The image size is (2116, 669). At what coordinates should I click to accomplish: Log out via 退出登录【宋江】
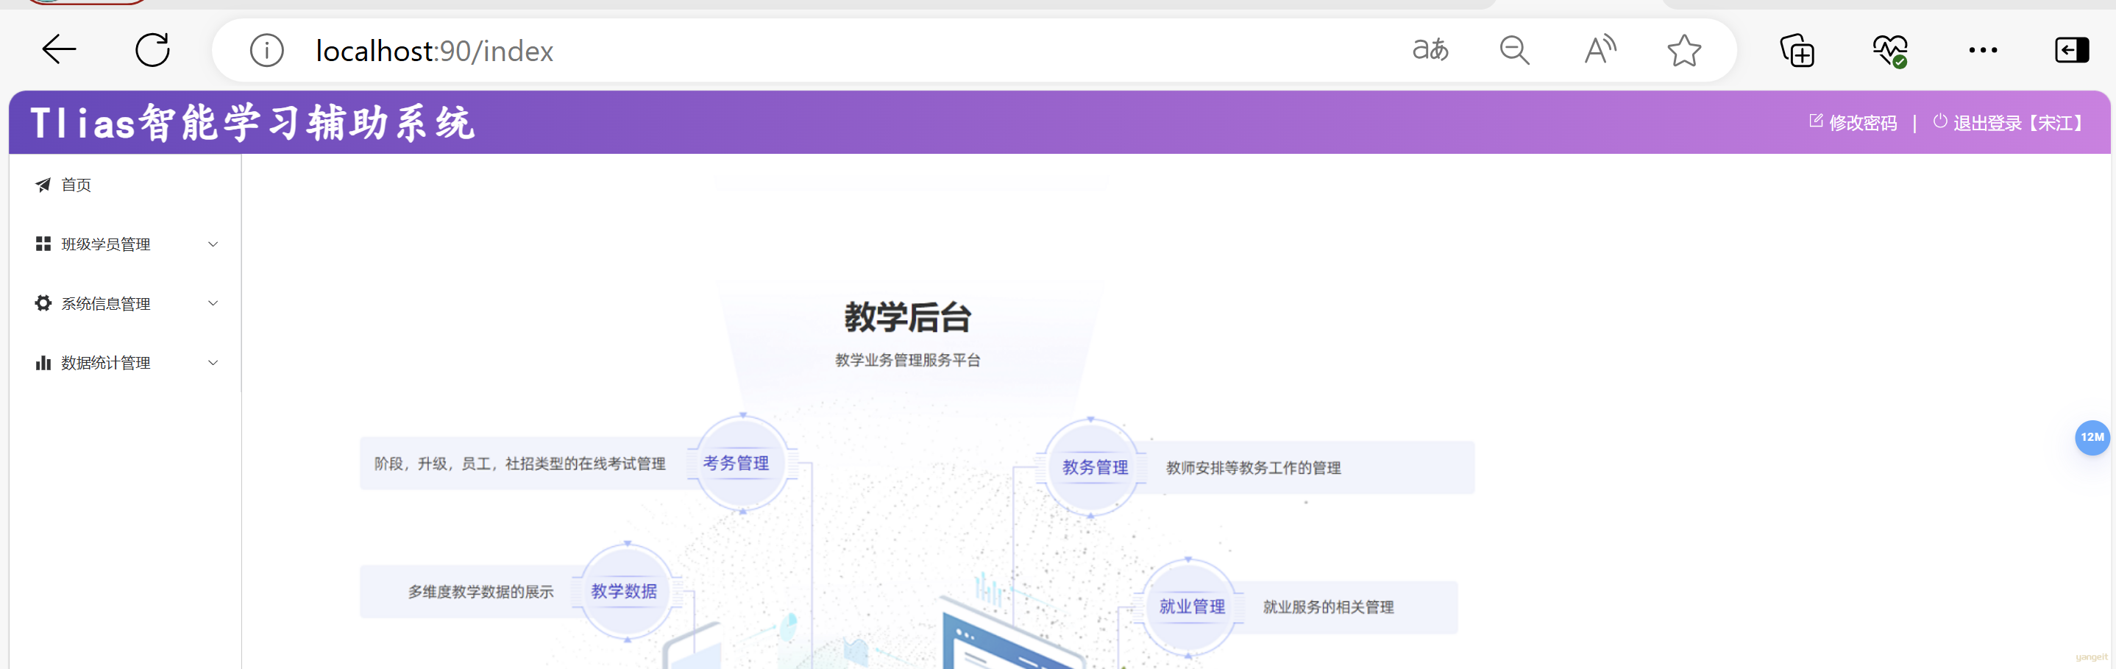pos(2019,122)
